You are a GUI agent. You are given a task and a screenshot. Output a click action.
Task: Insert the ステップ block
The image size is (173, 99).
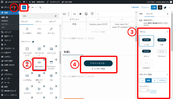click(39, 91)
